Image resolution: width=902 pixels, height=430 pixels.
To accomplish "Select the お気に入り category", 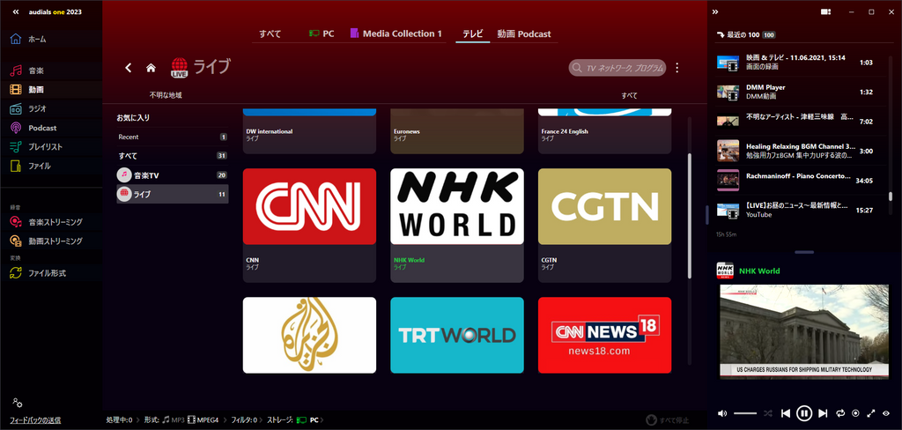I will pyautogui.click(x=133, y=117).
